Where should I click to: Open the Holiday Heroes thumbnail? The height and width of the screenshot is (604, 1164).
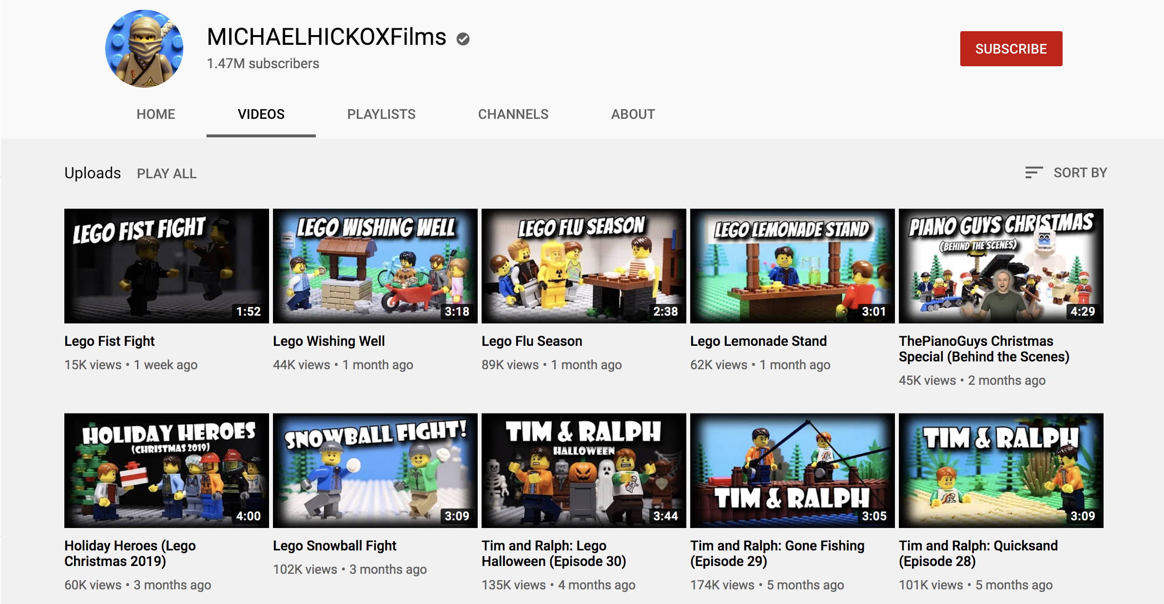tap(167, 471)
